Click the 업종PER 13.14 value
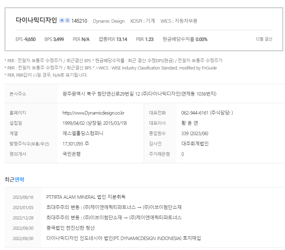The height and width of the screenshot is (250, 285). [113, 39]
